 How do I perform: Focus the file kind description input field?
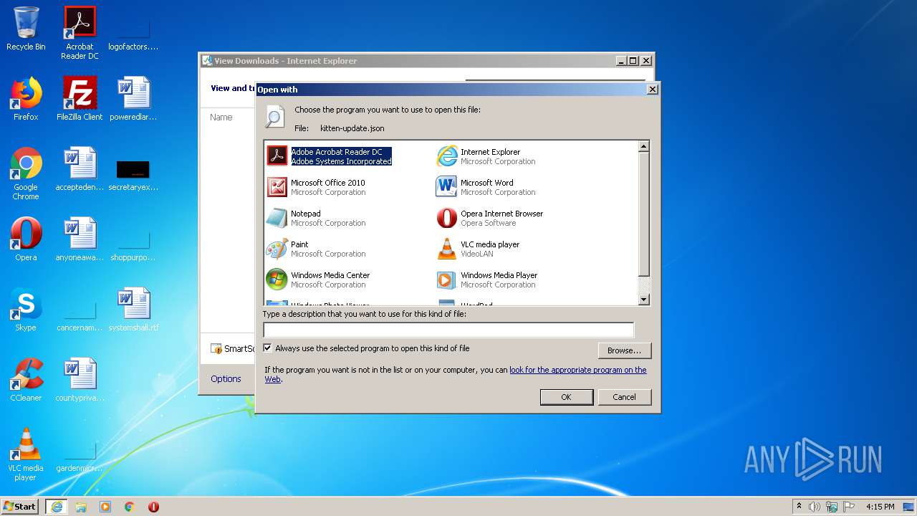[x=448, y=330]
